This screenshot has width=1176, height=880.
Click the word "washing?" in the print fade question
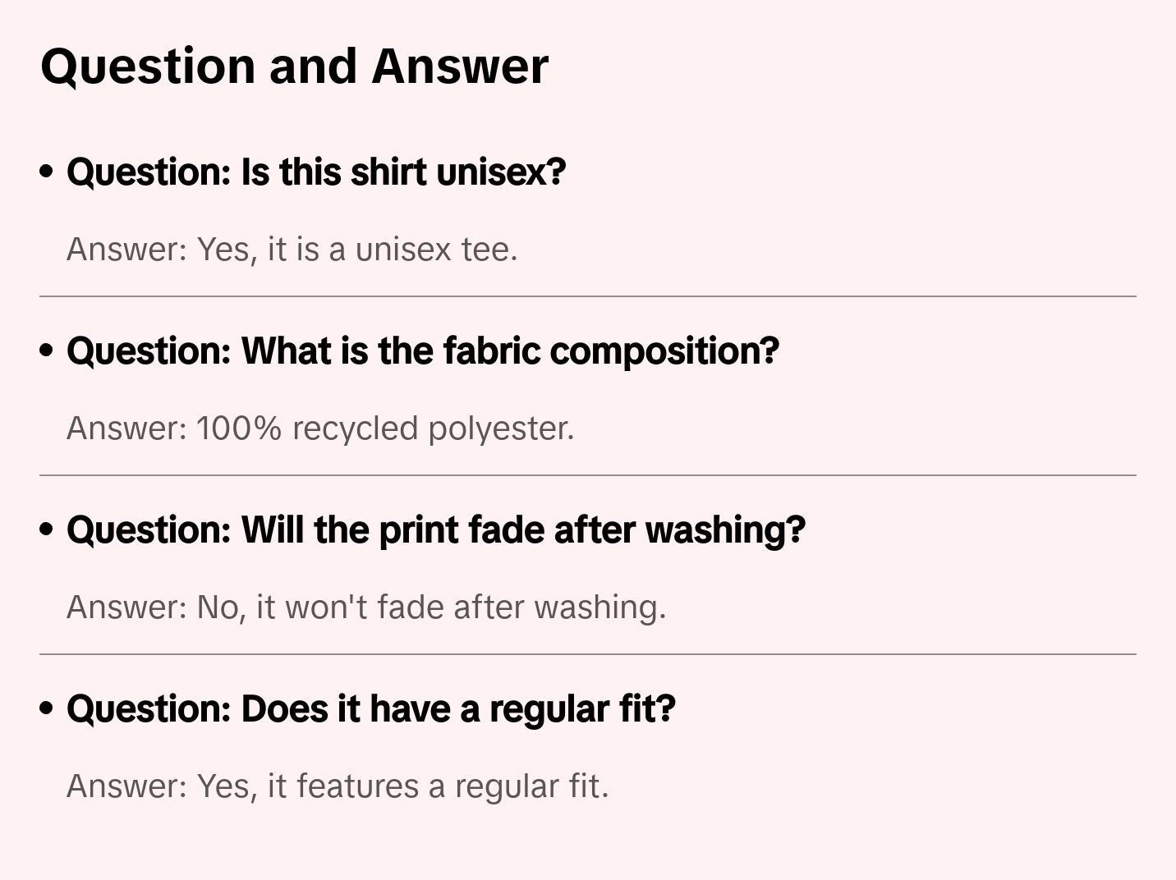pos(725,530)
